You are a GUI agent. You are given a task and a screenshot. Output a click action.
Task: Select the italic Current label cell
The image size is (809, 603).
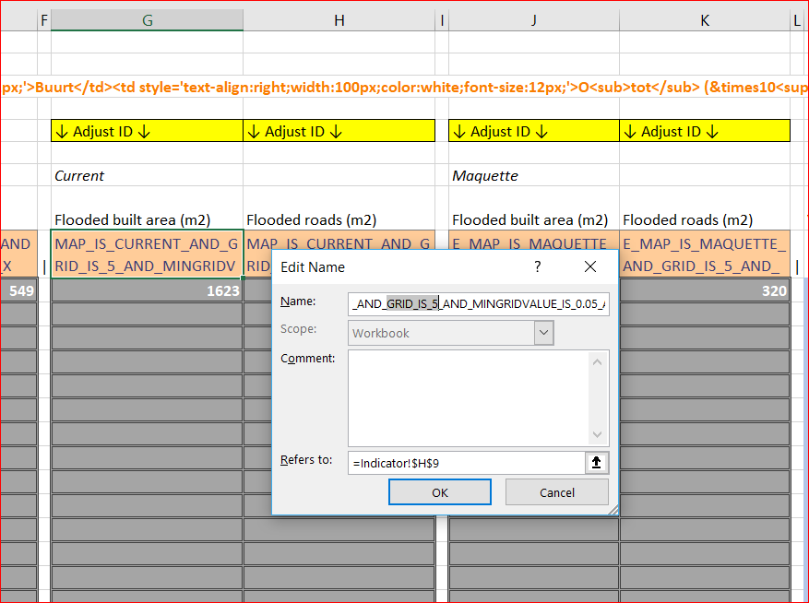tap(147, 175)
